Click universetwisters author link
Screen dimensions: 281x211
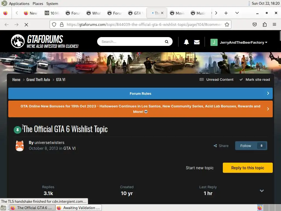click(49, 143)
